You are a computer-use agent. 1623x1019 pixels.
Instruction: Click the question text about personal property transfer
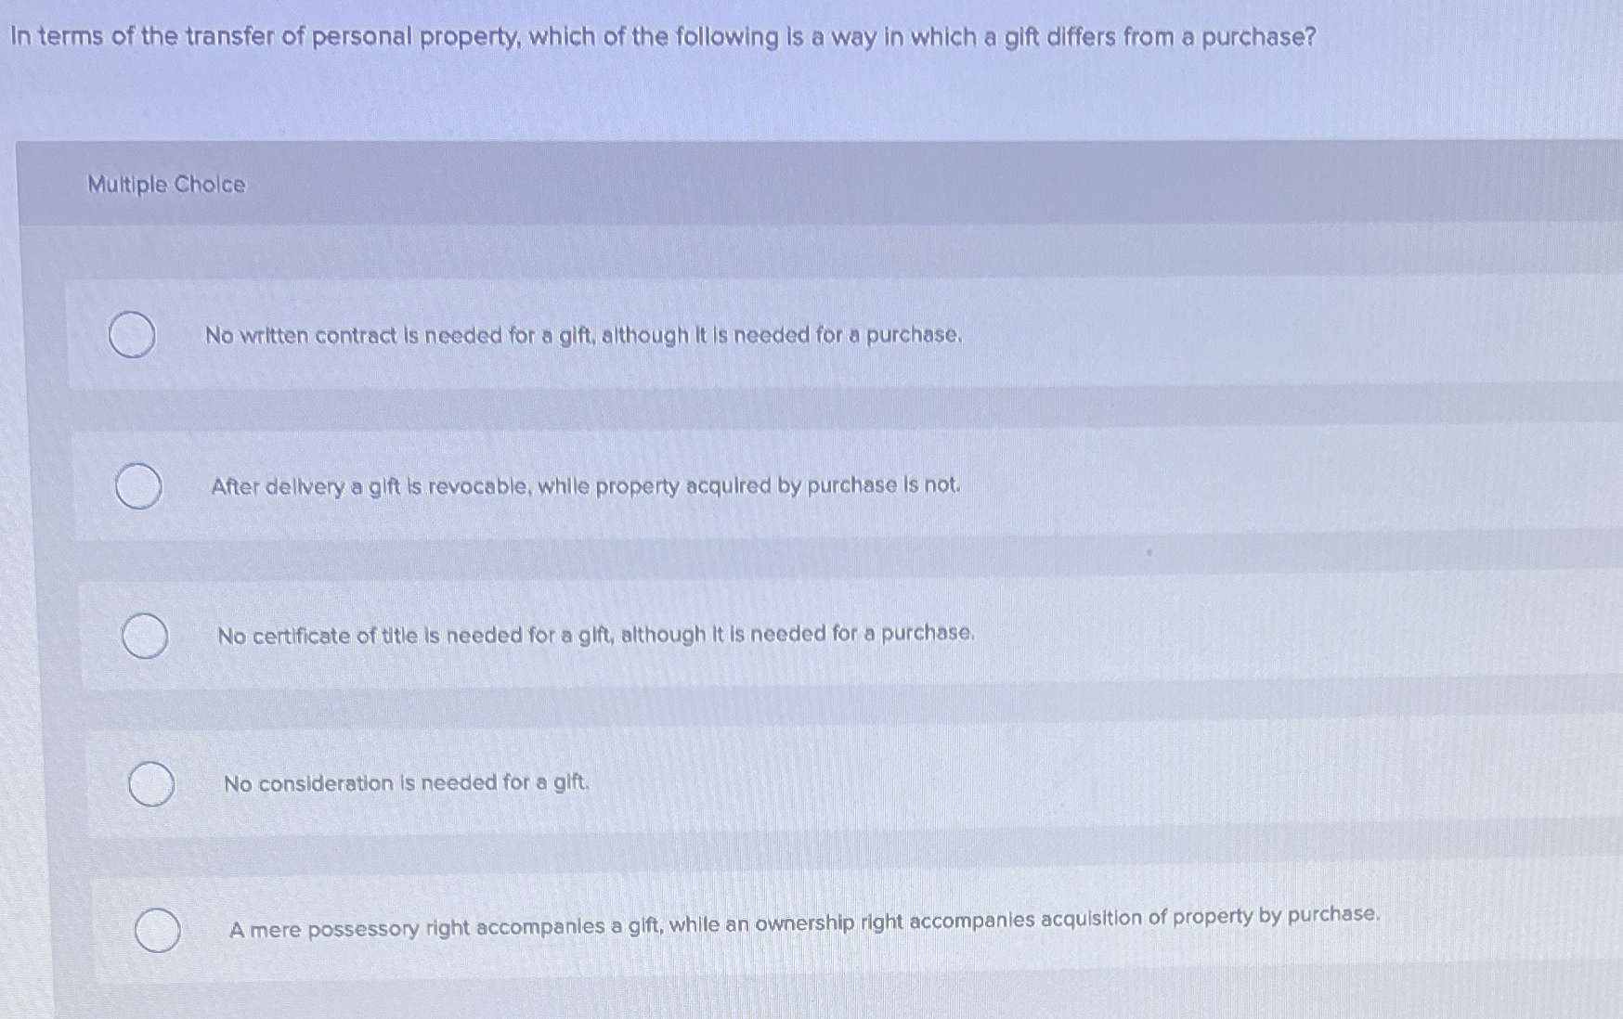[659, 39]
